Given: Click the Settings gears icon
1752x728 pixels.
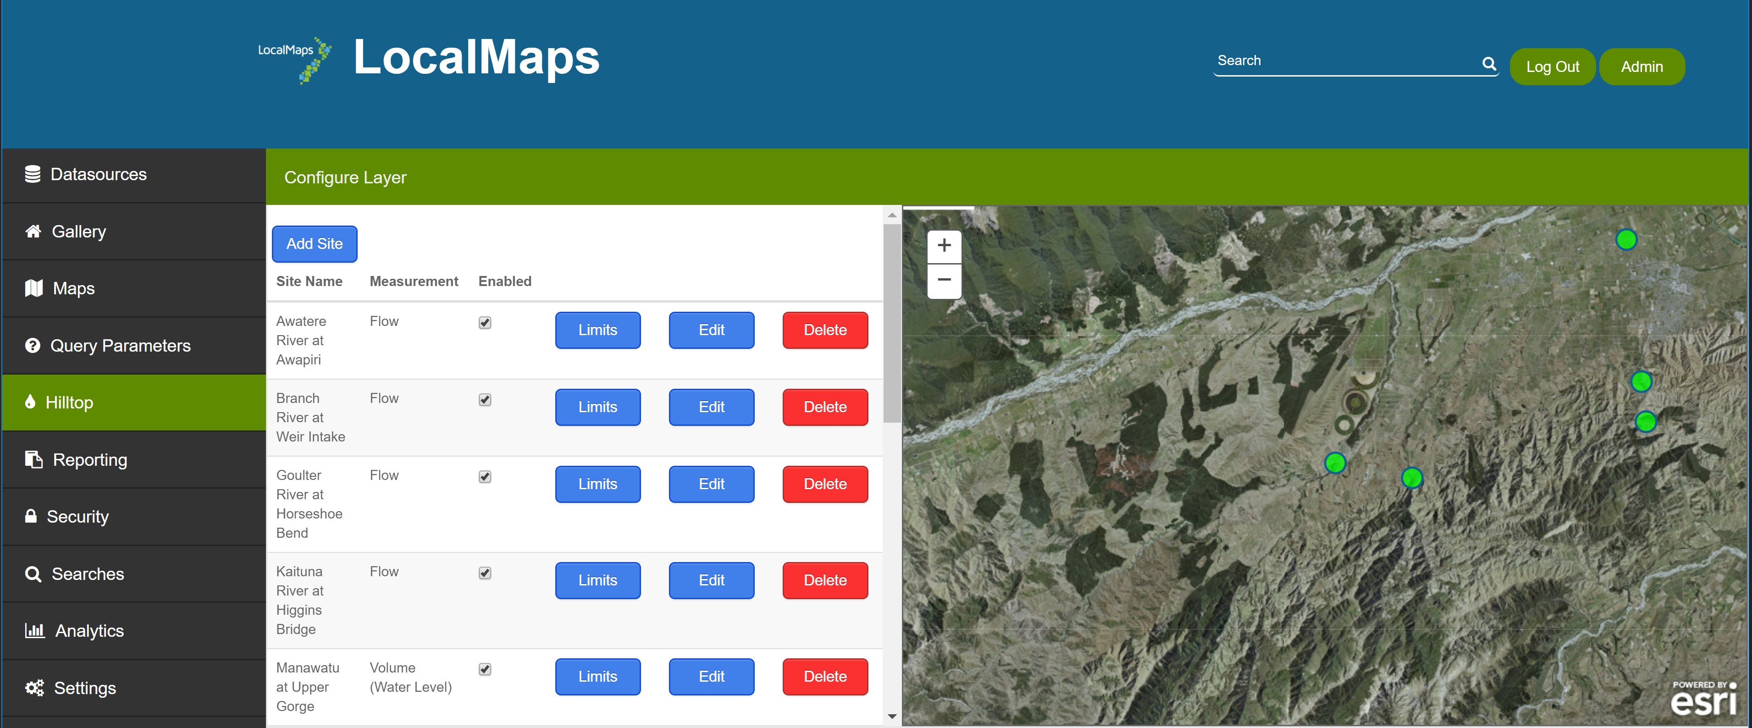Looking at the screenshot, I should coord(34,687).
